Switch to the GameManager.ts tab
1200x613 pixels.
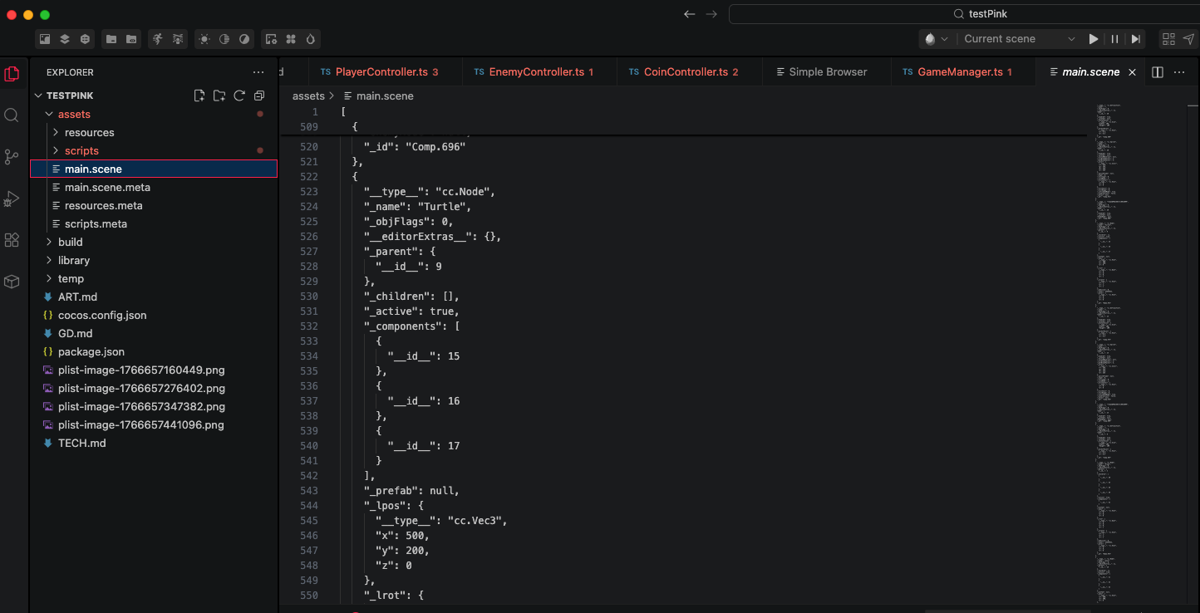point(959,72)
